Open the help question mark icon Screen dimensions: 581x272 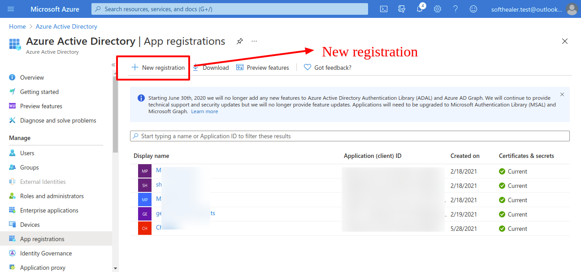[x=455, y=9]
